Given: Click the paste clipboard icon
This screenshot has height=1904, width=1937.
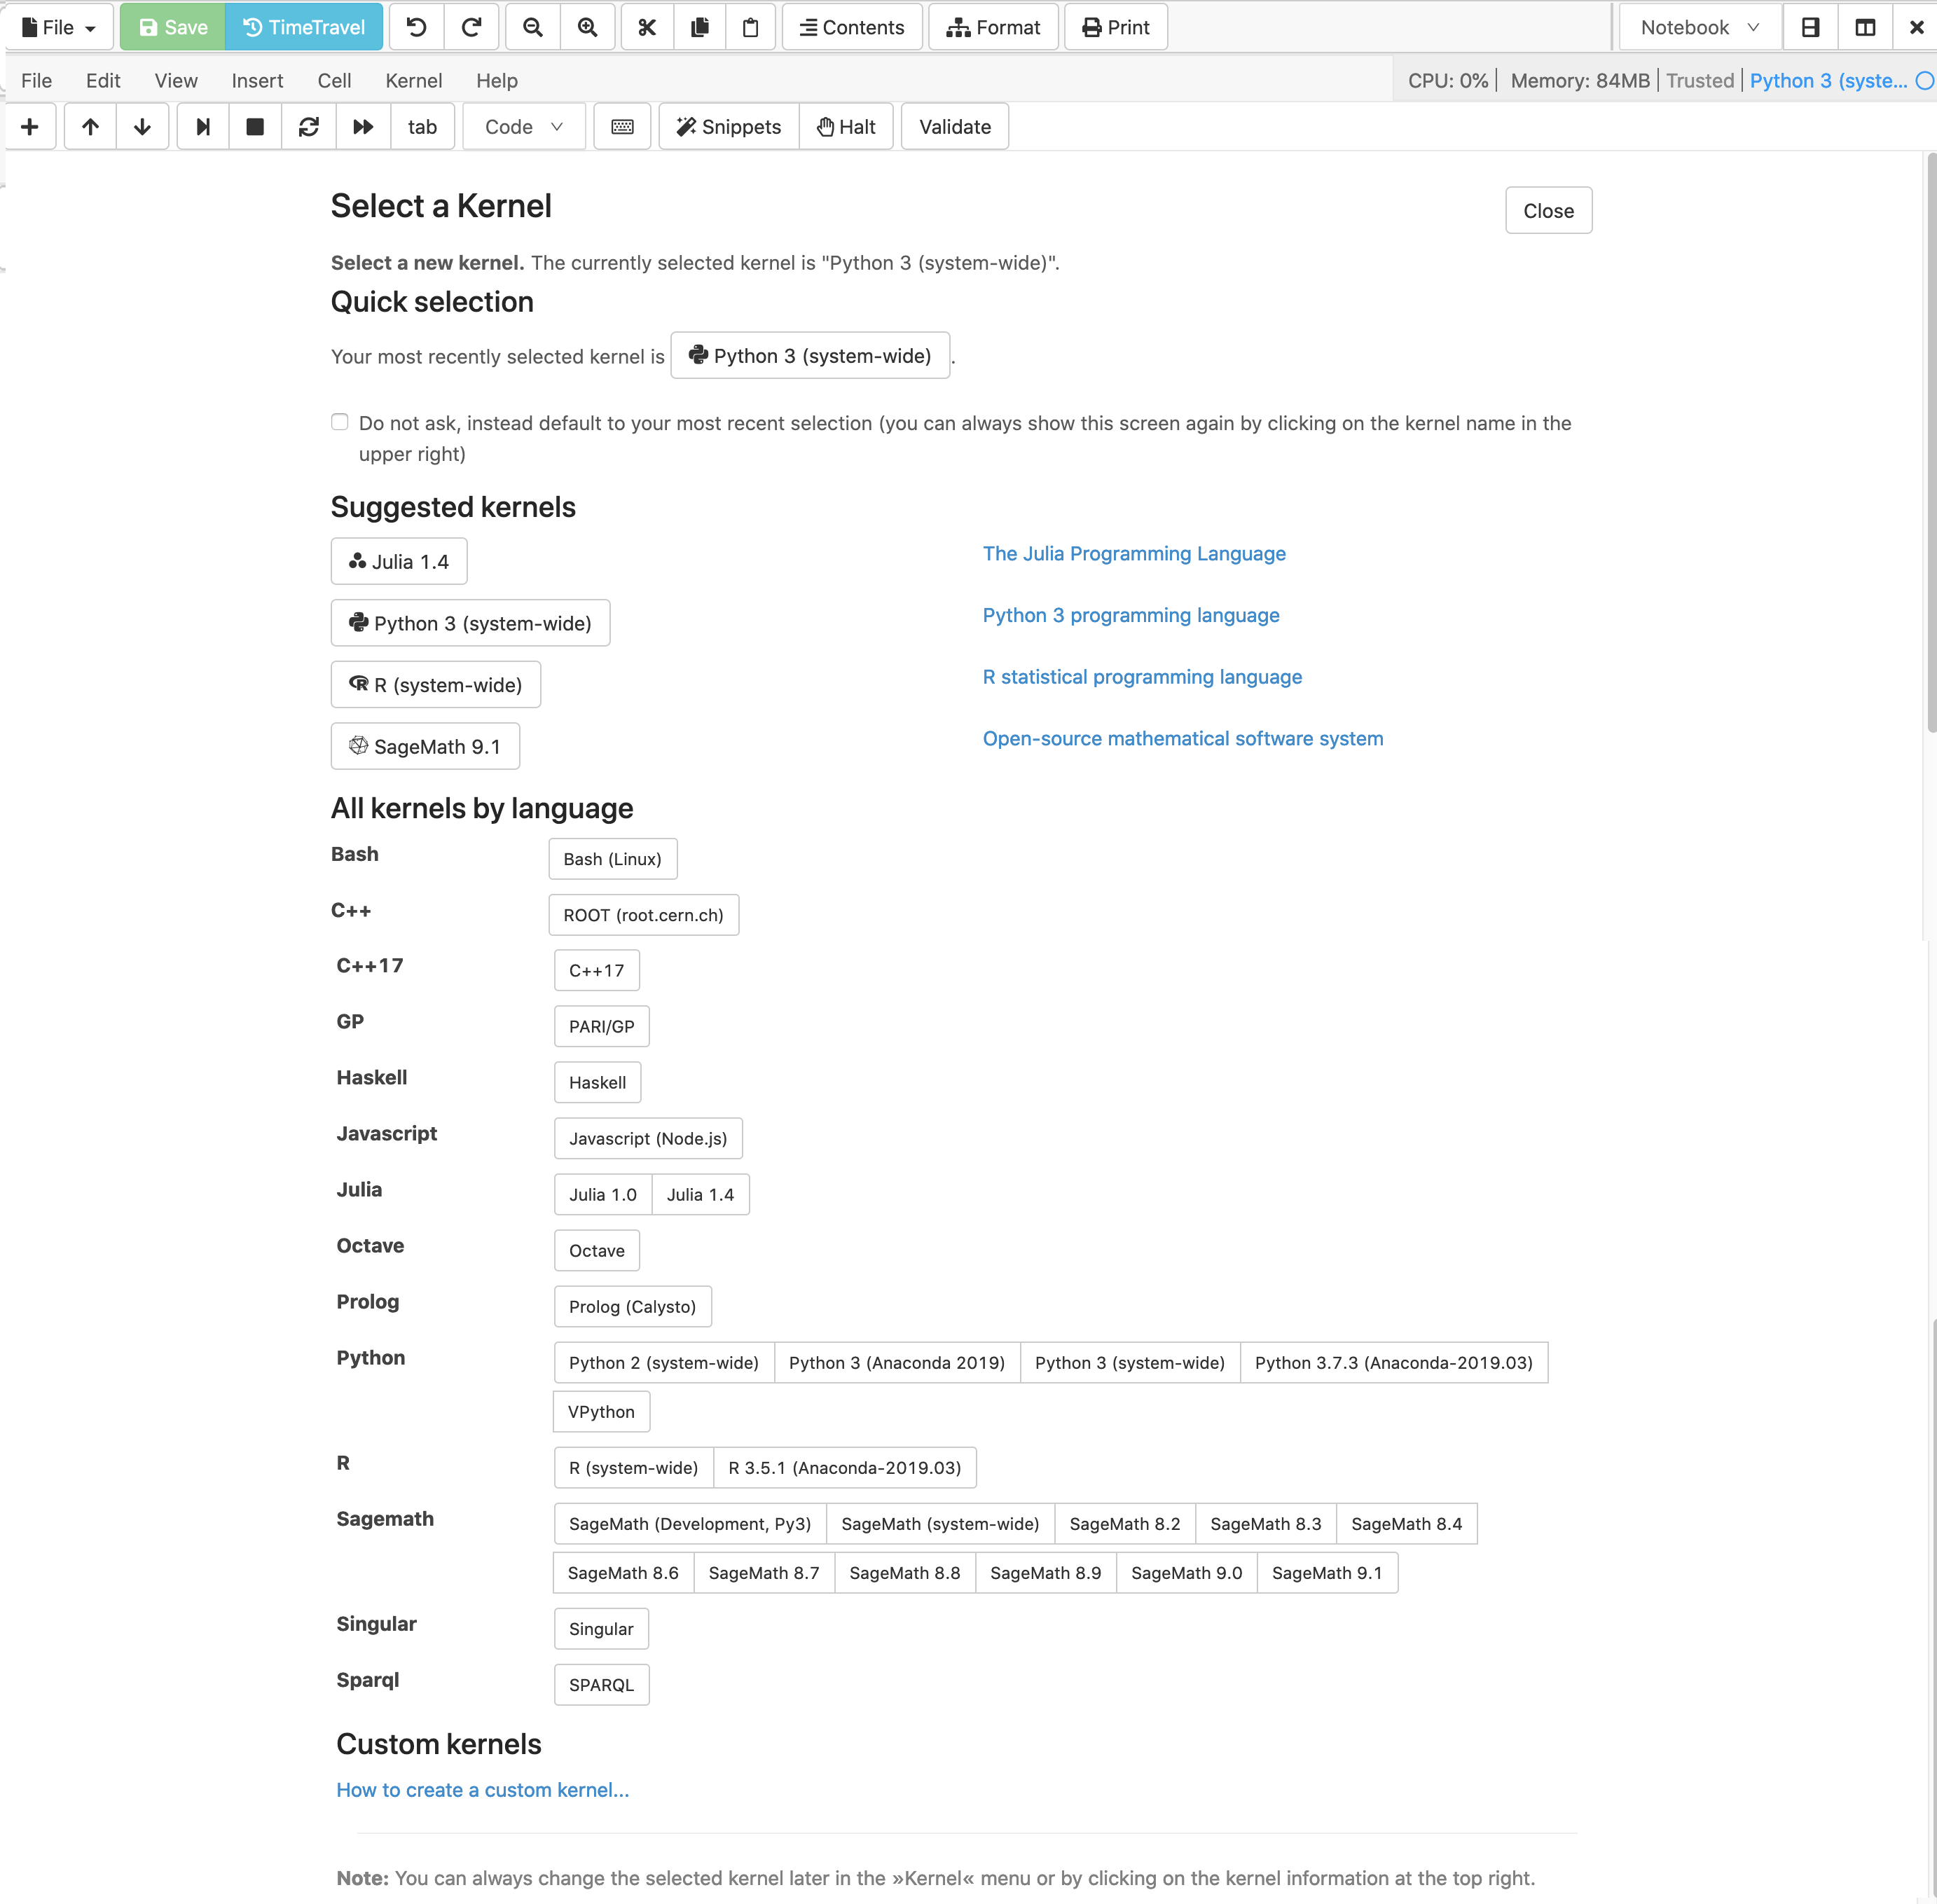Looking at the screenshot, I should point(750,27).
